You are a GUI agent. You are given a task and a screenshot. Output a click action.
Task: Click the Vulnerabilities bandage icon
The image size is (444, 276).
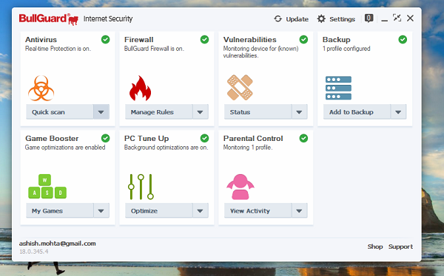240,87
